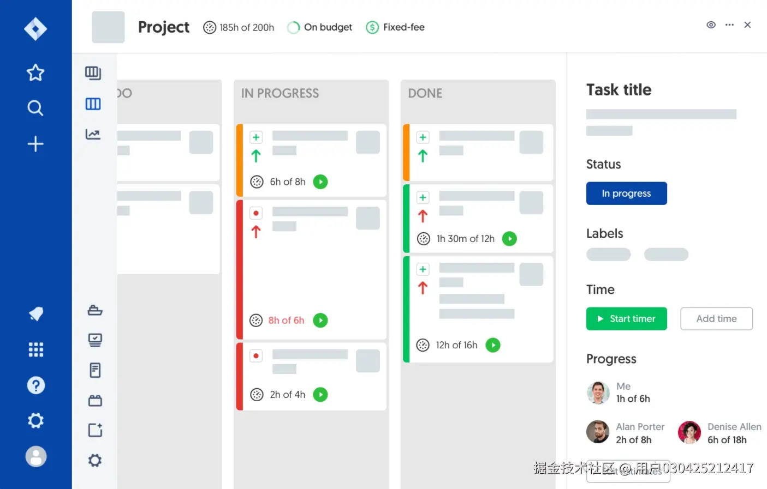Toggle the eye visibility icon top right
This screenshot has width=767, height=489.
[x=711, y=25]
